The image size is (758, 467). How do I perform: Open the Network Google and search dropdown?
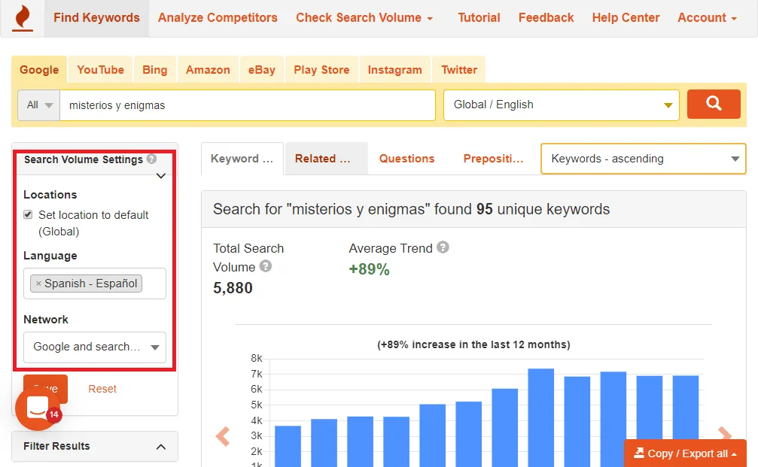(x=95, y=347)
